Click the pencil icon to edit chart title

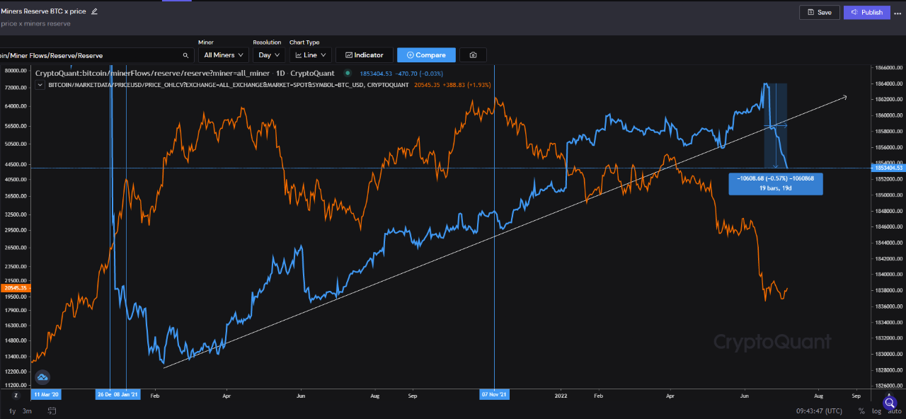click(x=95, y=11)
